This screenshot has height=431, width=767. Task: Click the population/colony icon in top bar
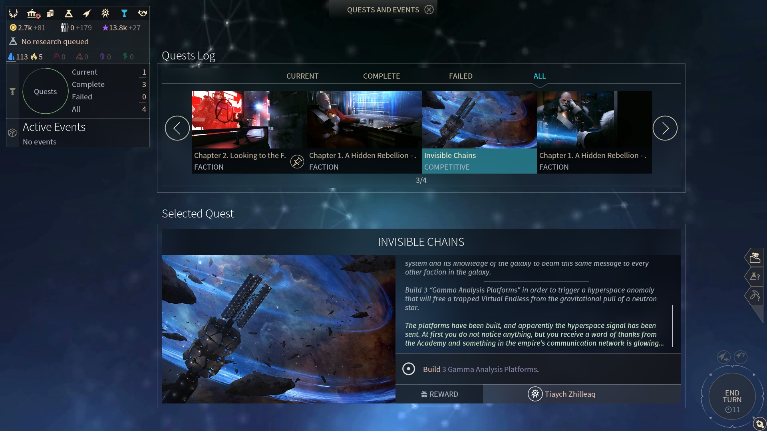[63, 27]
